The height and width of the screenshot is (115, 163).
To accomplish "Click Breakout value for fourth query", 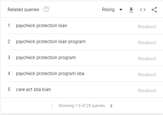I will tap(147, 74).
